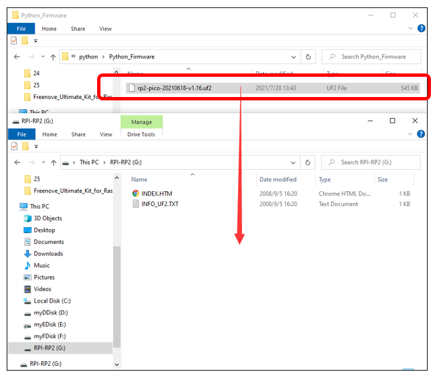
Task: Click 'python' breadcrumb in address bar
Action: (88, 57)
